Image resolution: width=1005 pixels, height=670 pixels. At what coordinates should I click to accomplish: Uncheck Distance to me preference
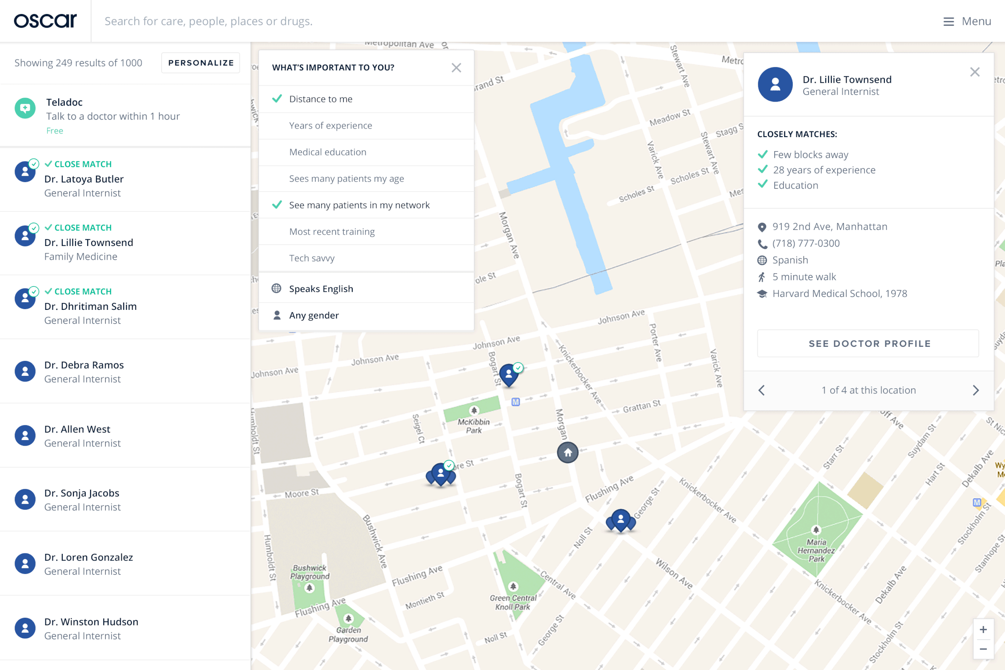point(320,99)
